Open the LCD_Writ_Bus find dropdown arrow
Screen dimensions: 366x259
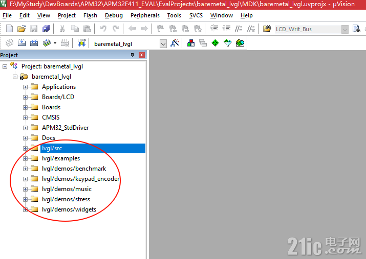coord(345,29)
